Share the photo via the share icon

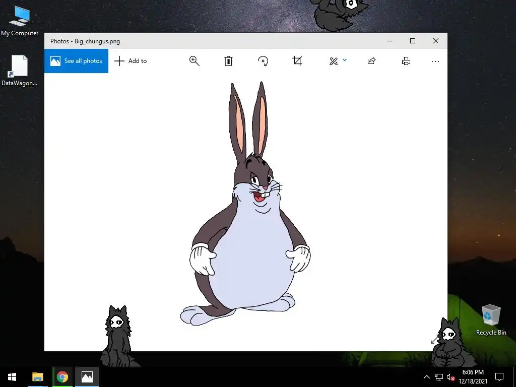(371, 61)
